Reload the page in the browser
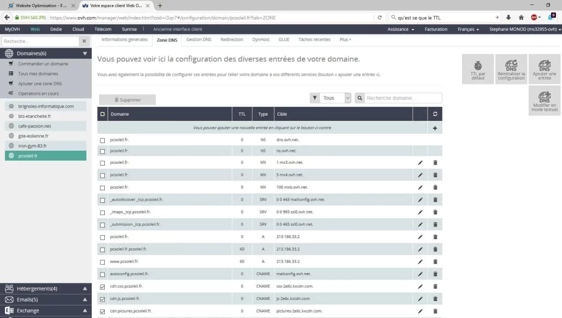The image size is (562, 318). (380, 18)
